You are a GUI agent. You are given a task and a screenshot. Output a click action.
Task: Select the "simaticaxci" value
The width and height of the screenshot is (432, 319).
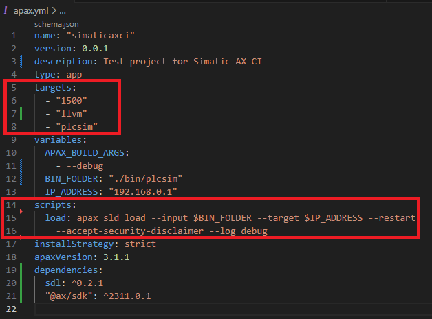100,36
